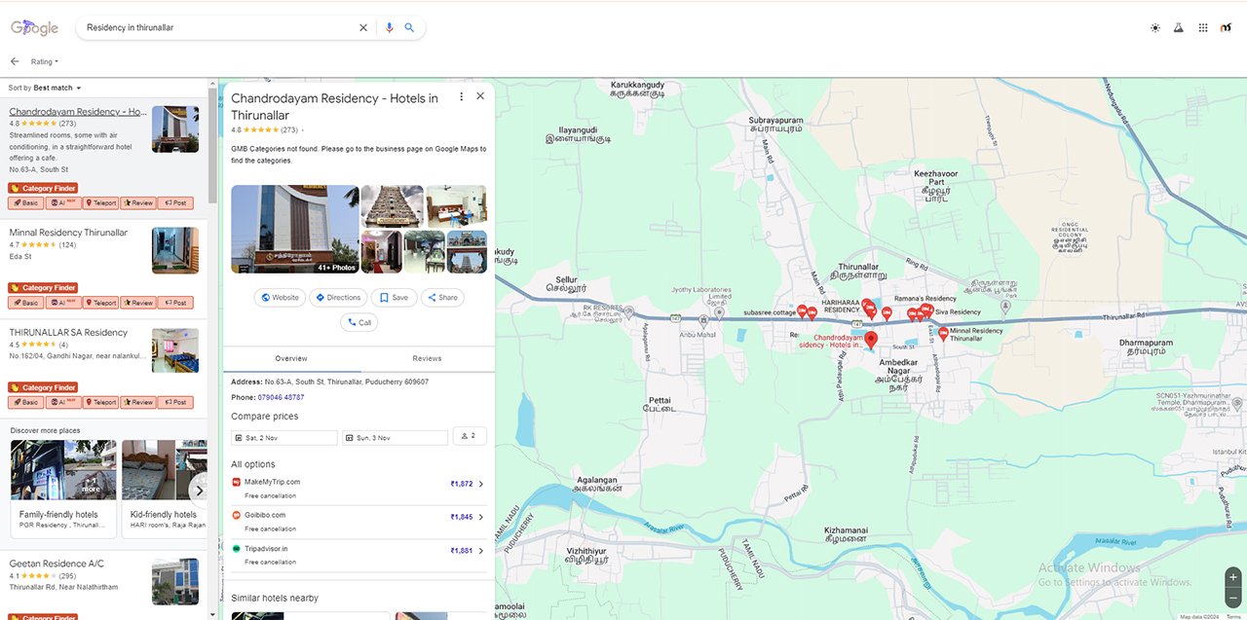Open THIRUNALLAR SA Residency list thumbnail
This screenshot has height=620, width=1247.
pyautogui.click(x=175, y=350)
